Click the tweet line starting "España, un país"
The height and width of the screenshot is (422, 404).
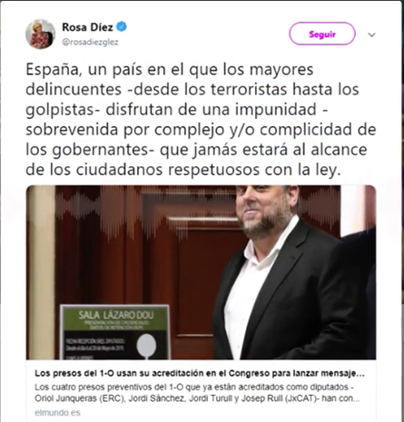[169, 70]
